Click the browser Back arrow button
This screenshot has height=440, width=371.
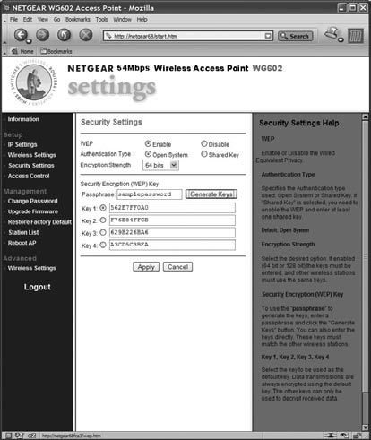(x=21, y=35)
